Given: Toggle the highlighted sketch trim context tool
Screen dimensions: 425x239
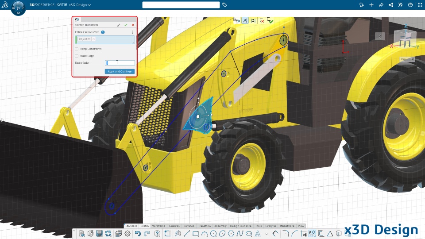Looking at the screenshot, I should pyautogui.click(x=245, y=21).
